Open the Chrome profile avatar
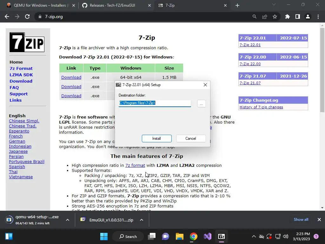The image size is (325, 244). tap(308, 17)
